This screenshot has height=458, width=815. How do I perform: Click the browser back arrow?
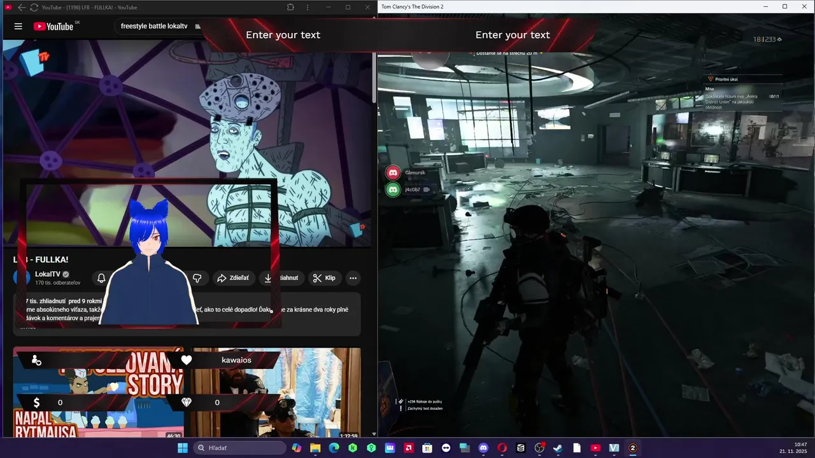pos(22,7)
